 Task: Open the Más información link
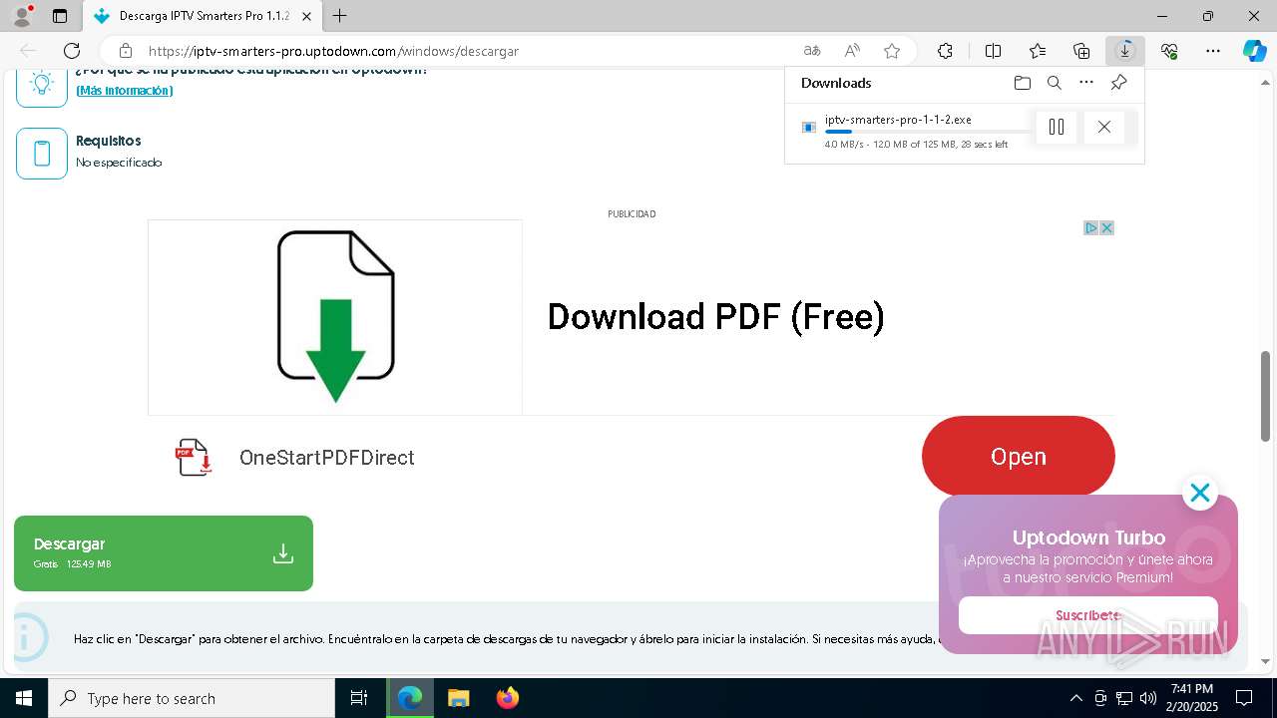coord(125,91)
